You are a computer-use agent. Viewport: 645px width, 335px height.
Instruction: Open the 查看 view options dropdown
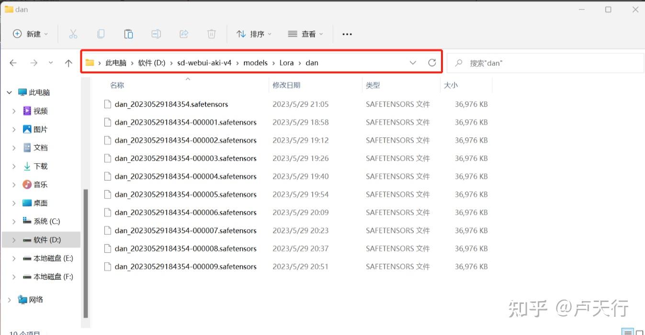tap(306, 33)
